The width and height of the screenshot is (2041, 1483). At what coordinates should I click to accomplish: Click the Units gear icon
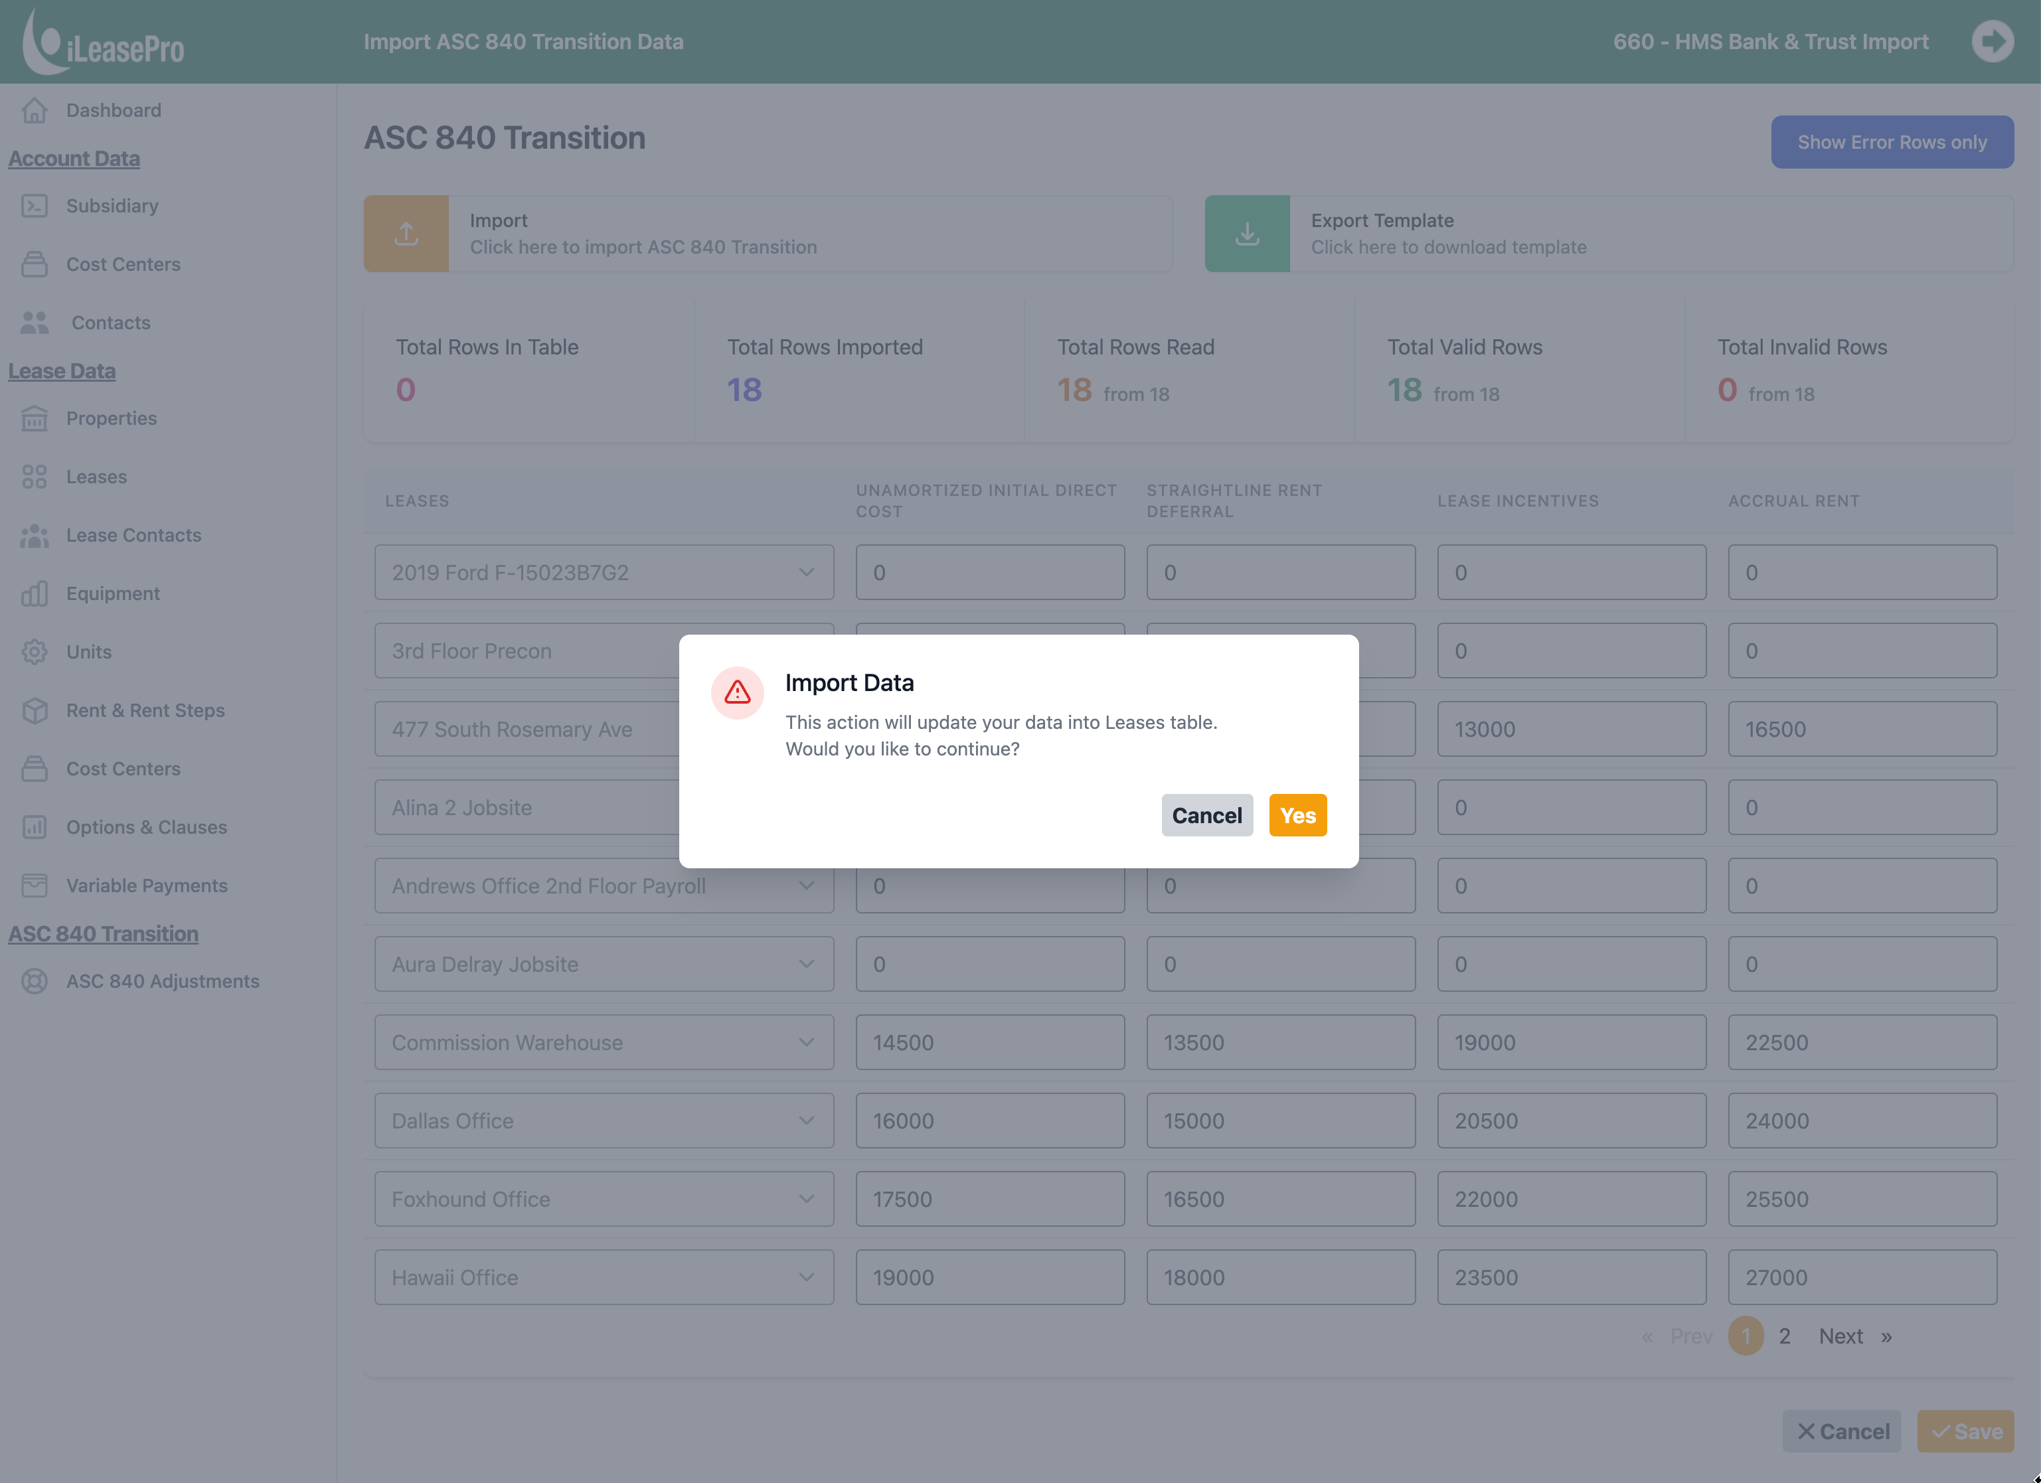click(x=35, y=653)
